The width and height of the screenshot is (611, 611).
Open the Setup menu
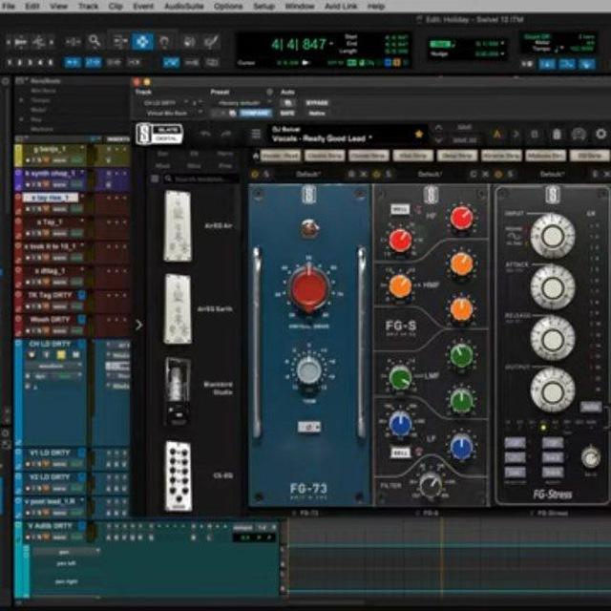coord(263,7)
